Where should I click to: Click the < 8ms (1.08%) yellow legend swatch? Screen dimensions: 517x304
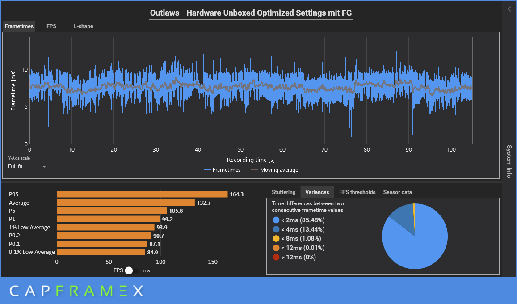(x=276, y=238)
